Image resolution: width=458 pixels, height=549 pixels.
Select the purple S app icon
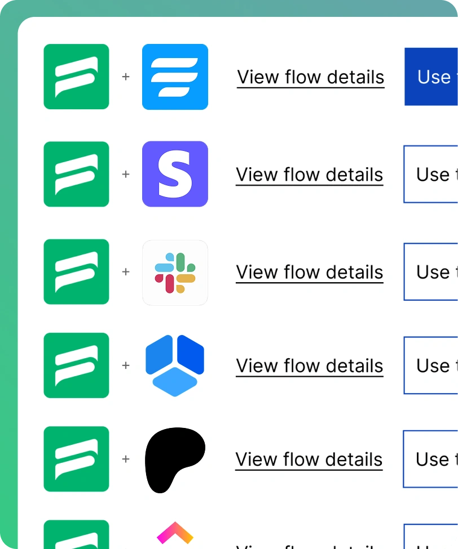click(x=175, y=174)
